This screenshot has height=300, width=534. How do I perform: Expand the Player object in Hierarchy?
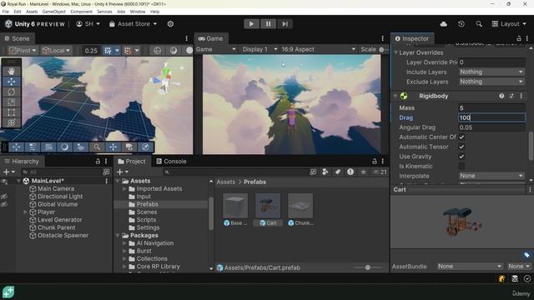(x=25, y=212)
